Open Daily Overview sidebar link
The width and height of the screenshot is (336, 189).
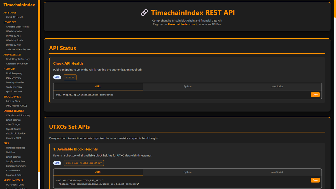13,78
